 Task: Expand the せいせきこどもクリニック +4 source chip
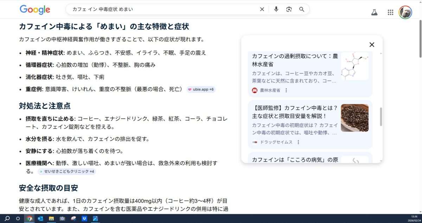(x=67, y=171)
